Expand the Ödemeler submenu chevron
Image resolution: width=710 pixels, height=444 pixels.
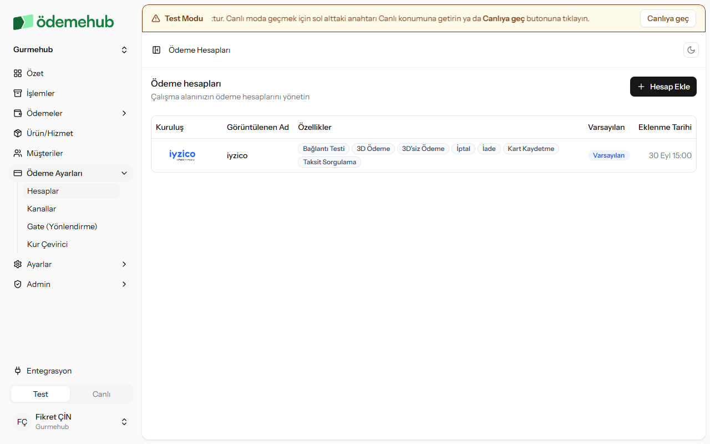point(124,113)
